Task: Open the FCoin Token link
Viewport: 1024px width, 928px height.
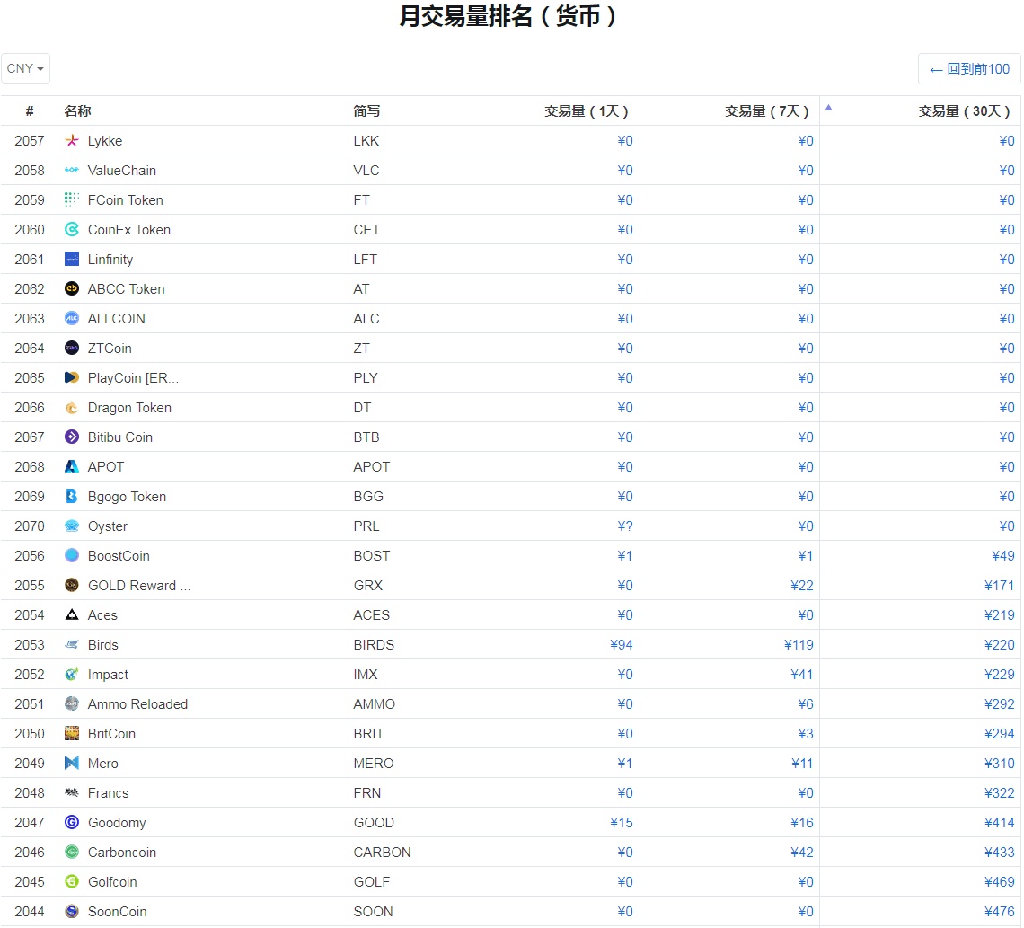Action: click(x=126, y=199)
